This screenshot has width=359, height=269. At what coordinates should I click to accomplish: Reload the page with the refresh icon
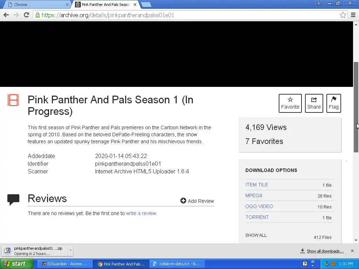pos(27,15)
